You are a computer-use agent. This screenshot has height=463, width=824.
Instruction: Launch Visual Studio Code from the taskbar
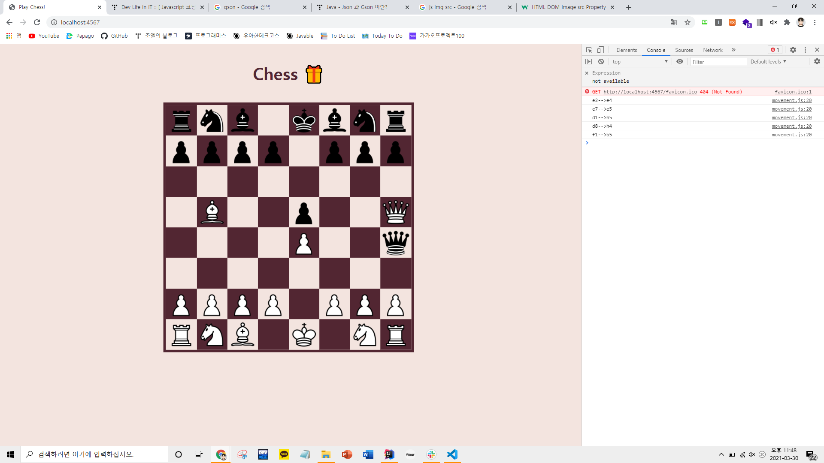click(451, 454)
